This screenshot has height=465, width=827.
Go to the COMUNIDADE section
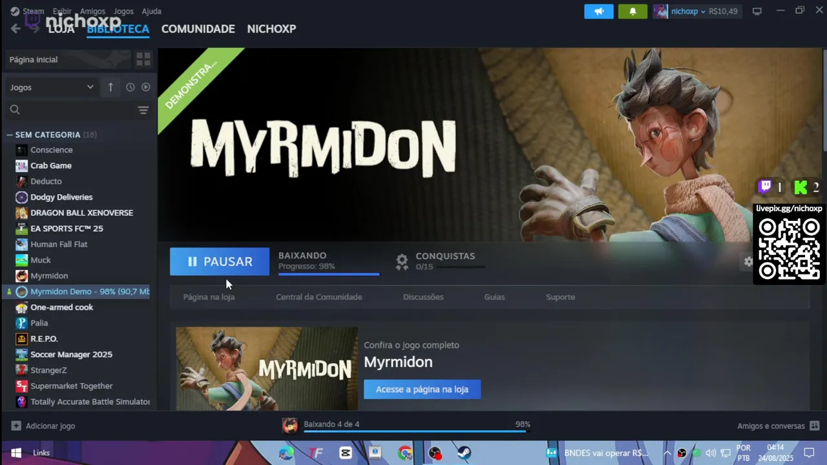pyautogui.click(x=198, y=29)
